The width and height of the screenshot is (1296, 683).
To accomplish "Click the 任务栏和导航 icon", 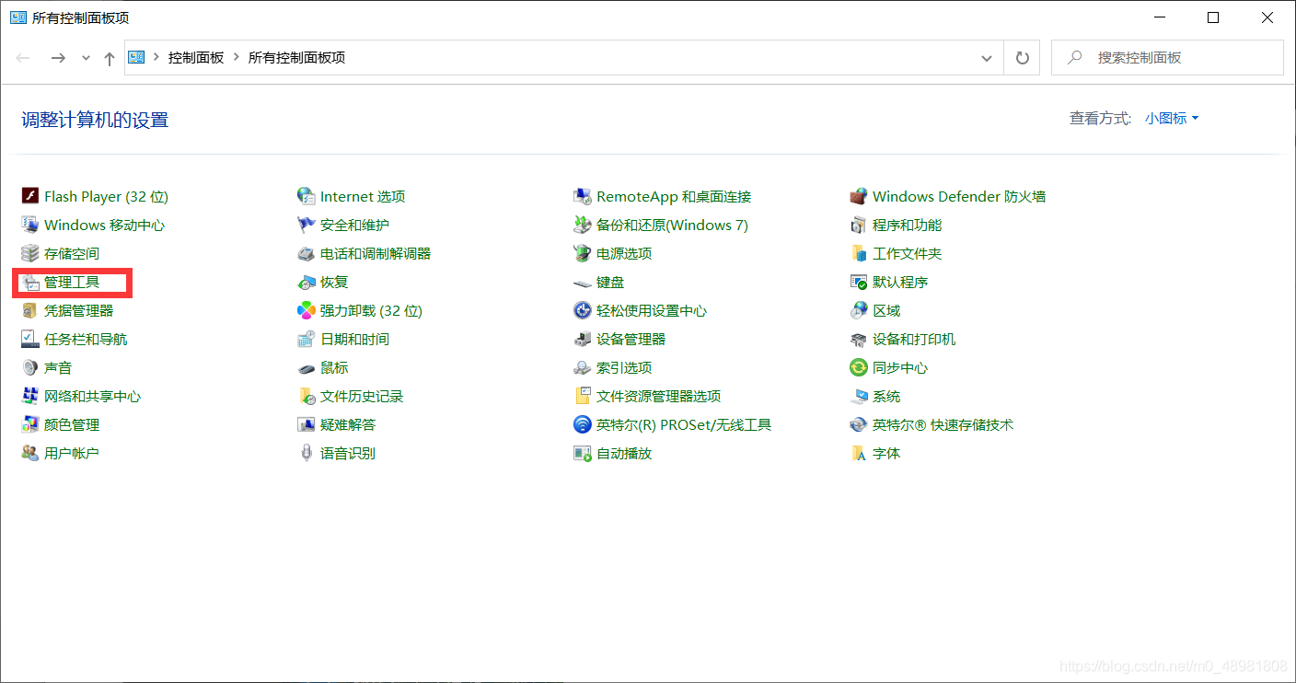I will (29, 339).
